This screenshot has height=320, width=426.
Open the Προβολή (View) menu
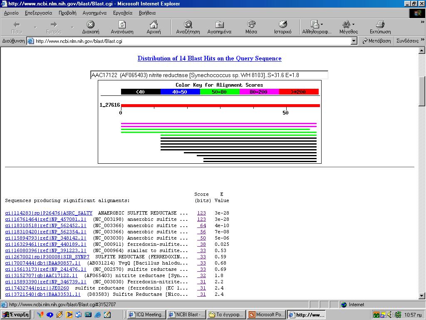(67, 13)
